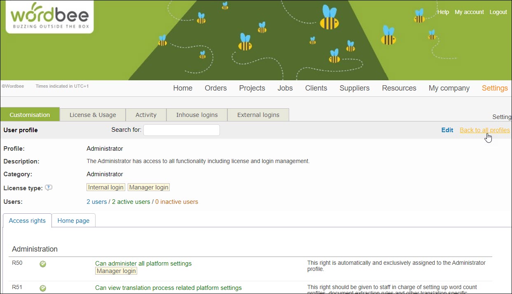512x294 pixels.
Task: Select the Access rights tab
Action: (x=27, y=221)
